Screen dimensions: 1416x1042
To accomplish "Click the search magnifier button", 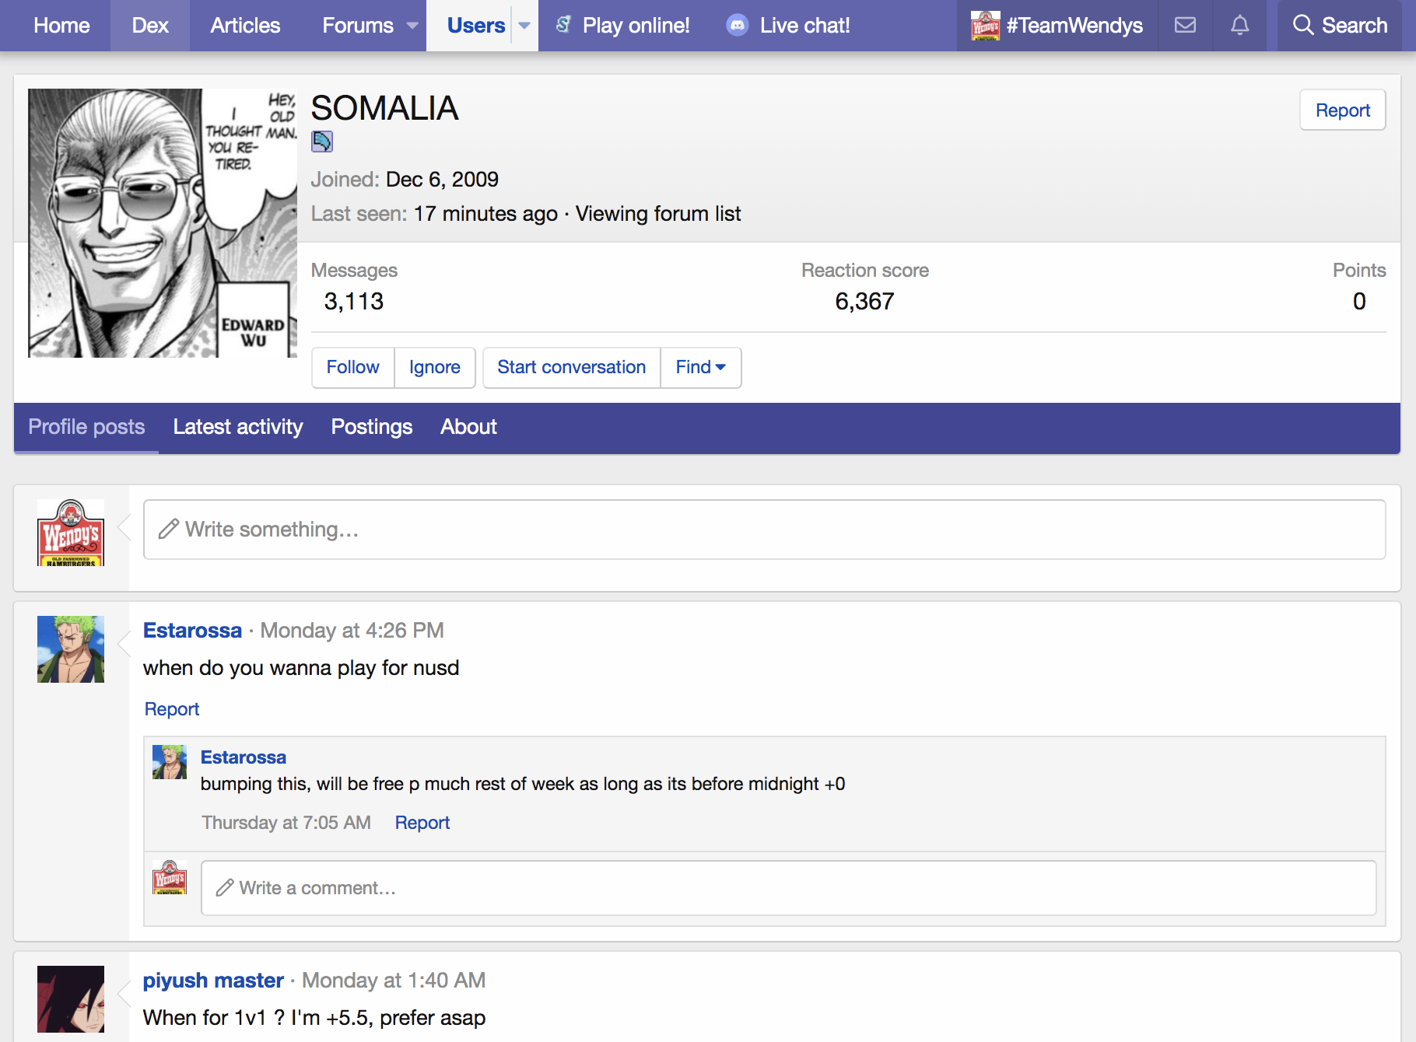I will point(1340,26).
